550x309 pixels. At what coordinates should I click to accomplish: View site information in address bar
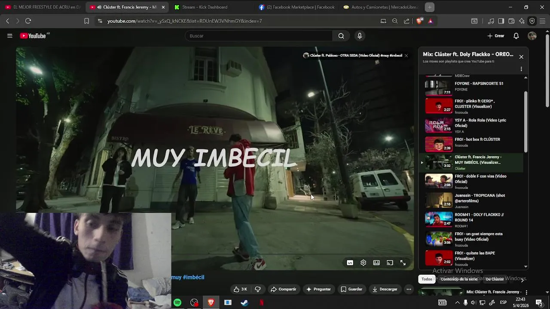[100, 21]
